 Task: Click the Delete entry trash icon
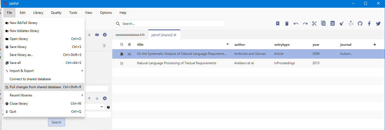tap(287, 24)
